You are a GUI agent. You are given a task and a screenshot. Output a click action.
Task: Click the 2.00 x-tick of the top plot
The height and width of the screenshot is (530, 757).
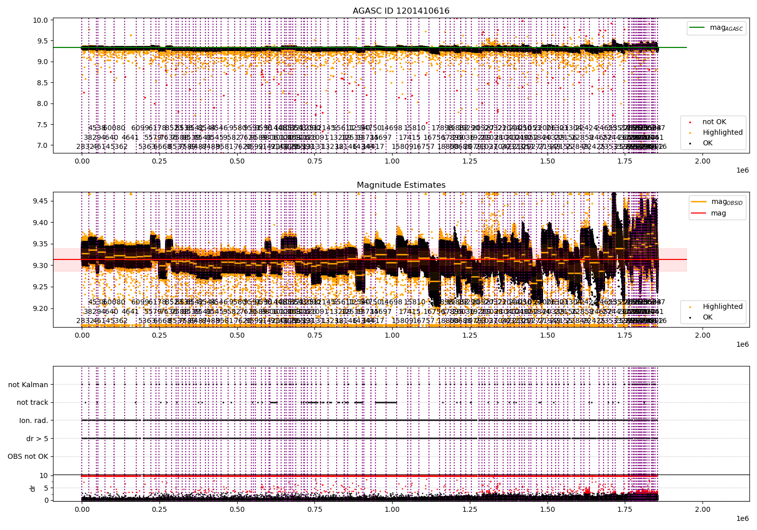[702, 161]
